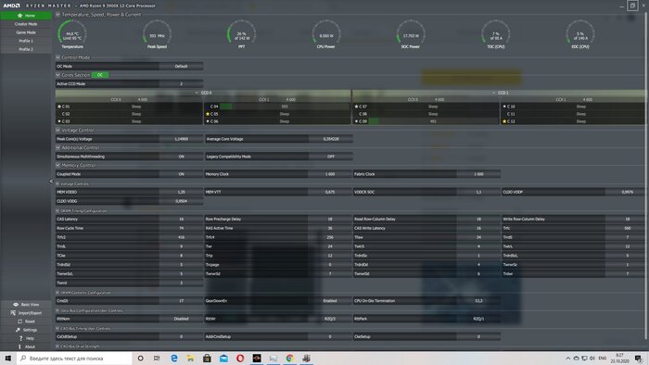Toggle Legacy Compatibility Mode OFF value

330,157
